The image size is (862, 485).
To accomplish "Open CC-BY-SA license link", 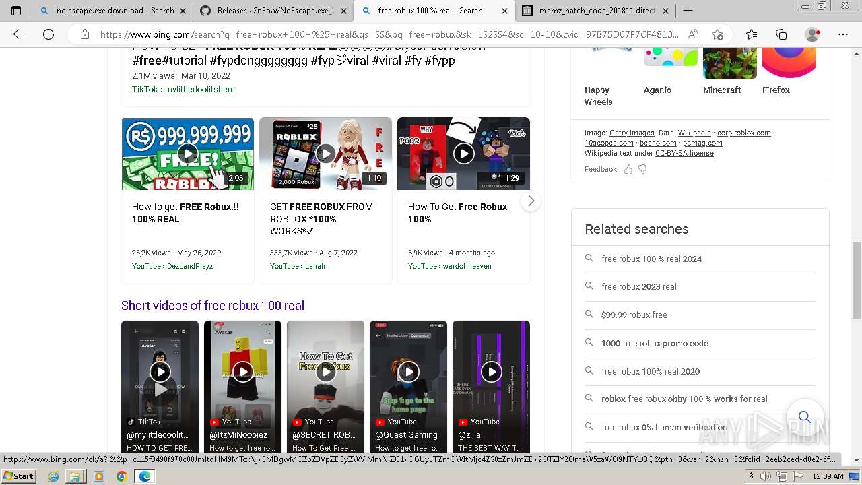I will point(684,153).
